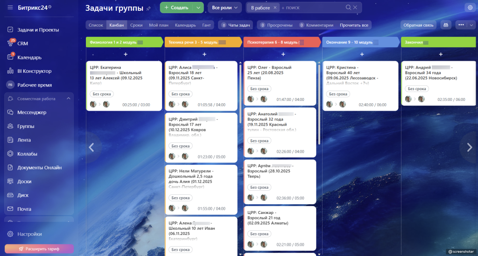478x256 pixels.
Task: Open Чаты задач counter
Action: 236,25
